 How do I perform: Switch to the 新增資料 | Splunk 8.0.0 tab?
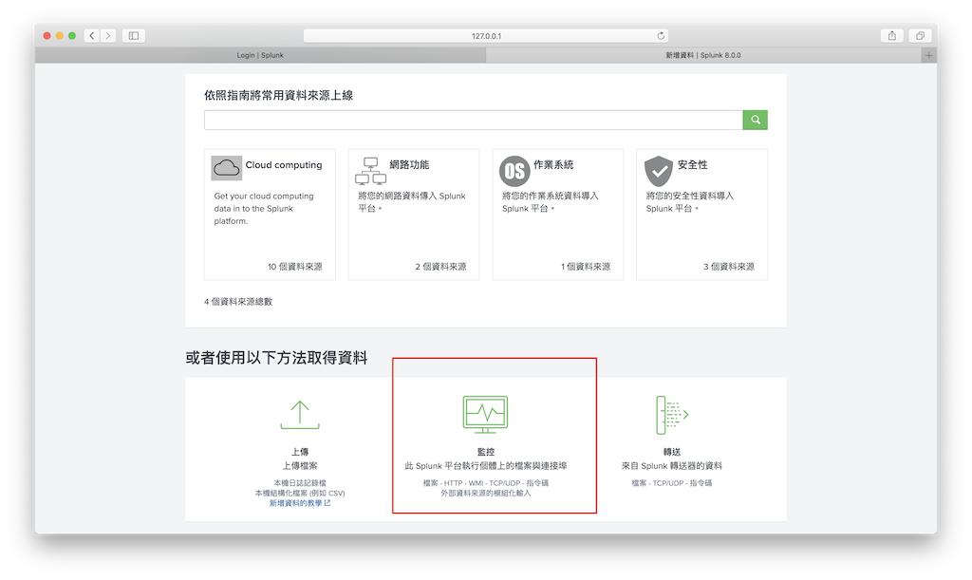pyautogui.click(x=703, y=55)
